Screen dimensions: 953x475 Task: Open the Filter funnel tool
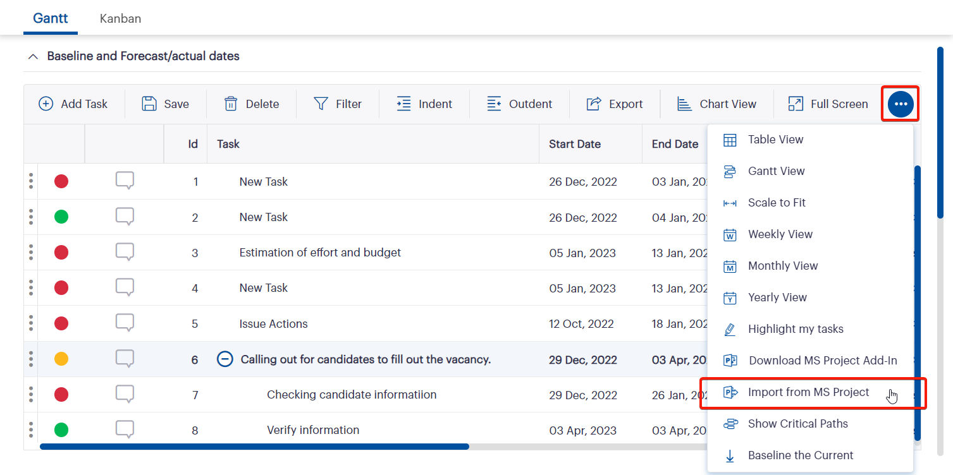pos(321,104)
